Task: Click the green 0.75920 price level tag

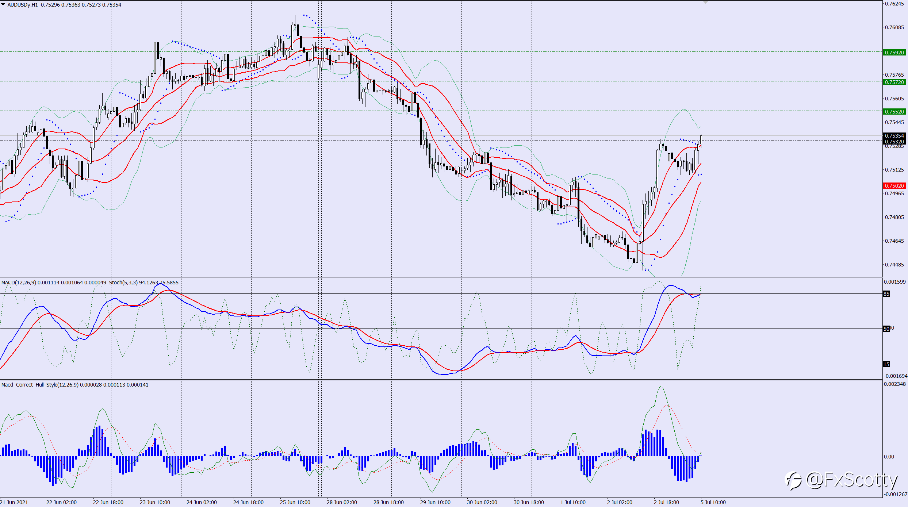Action: 894,53
